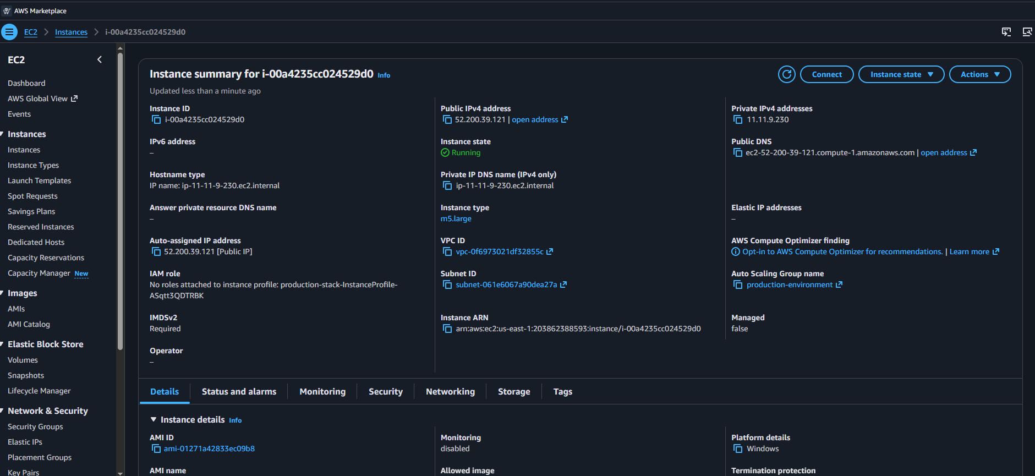Collapse the Images sidebar group
The width and height of the screenshot is (1035, 476).
coord(2,293)
